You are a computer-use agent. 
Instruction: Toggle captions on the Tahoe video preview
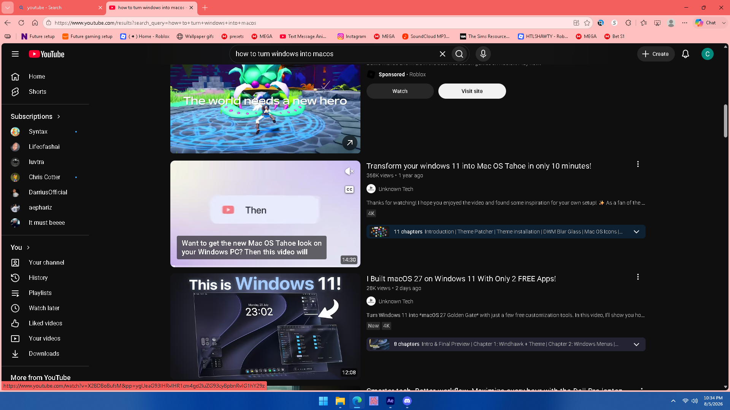[349, 189]
